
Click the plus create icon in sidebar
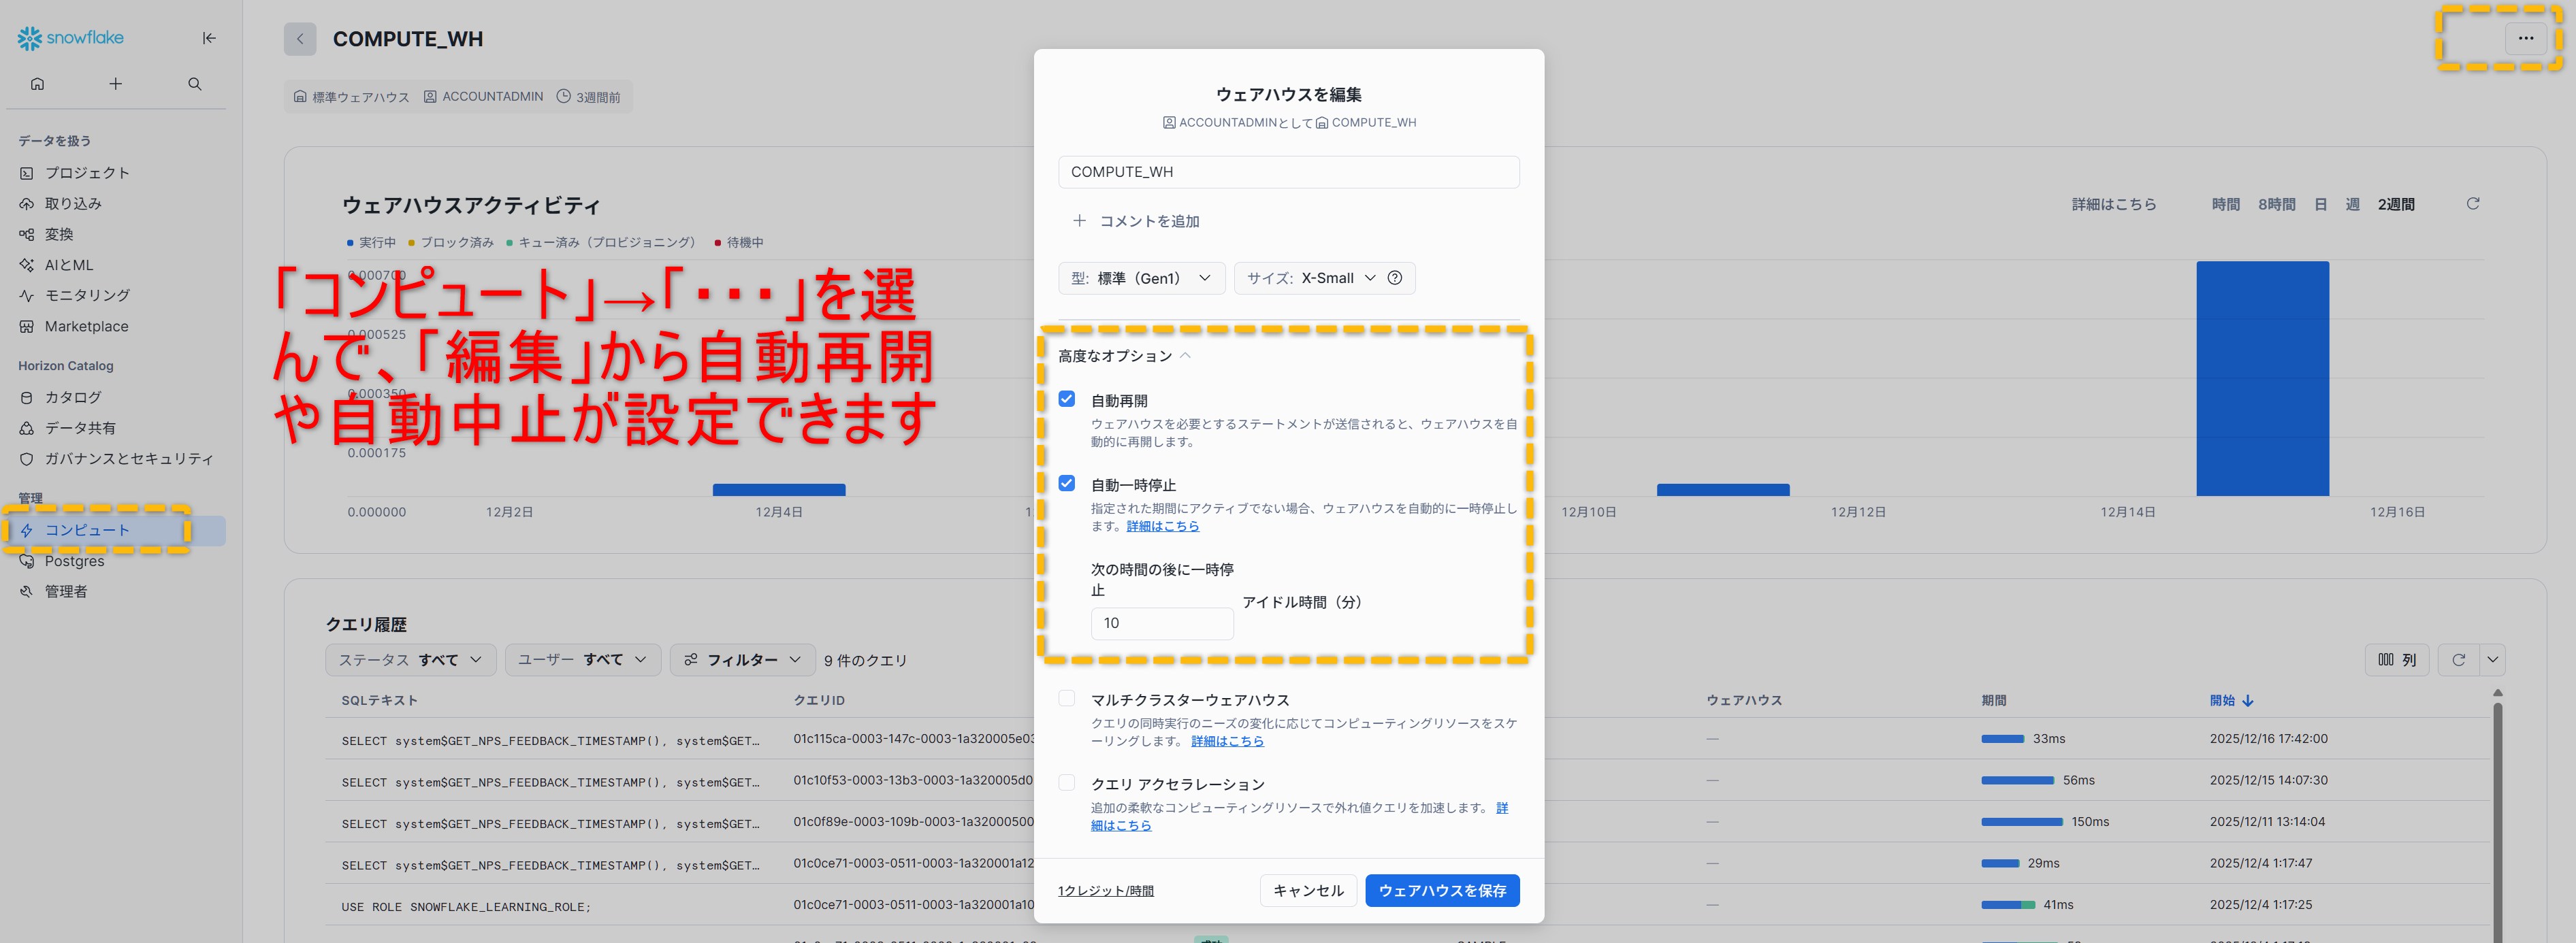click(x=116, y=84)
